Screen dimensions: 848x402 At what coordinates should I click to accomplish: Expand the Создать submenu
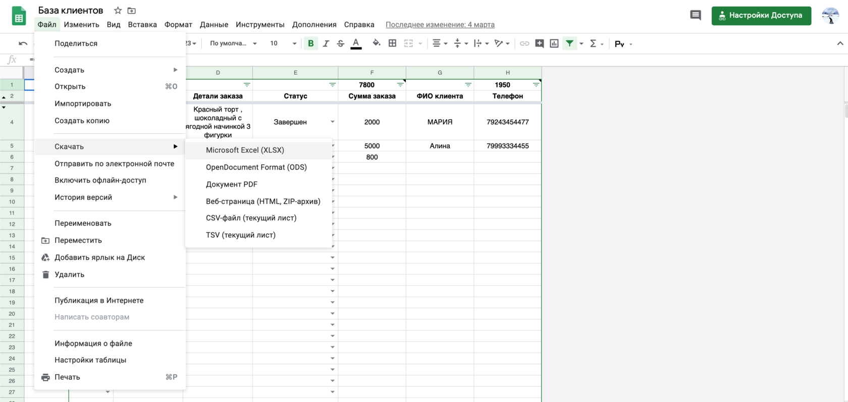coord(110,70)
